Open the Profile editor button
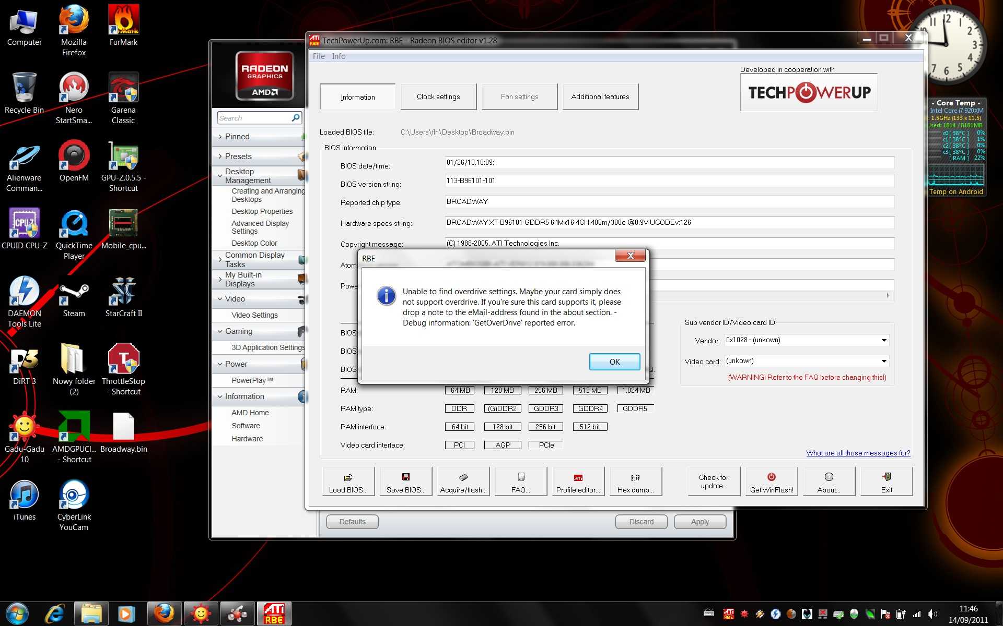This screenshot has height=626, width=1003. (x=578, y=481)
